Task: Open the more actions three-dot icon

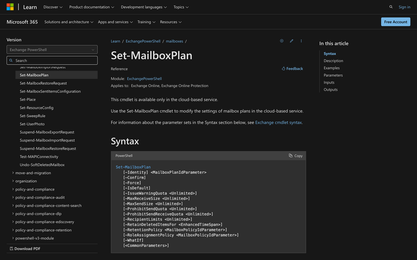Action: coord(301,41)
